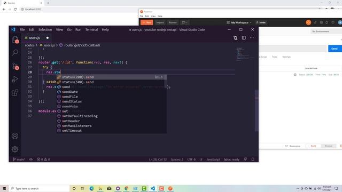Screen dimensions: 342x192
Task: Open the Accounts icon in the activity bar
Action: 15,136
